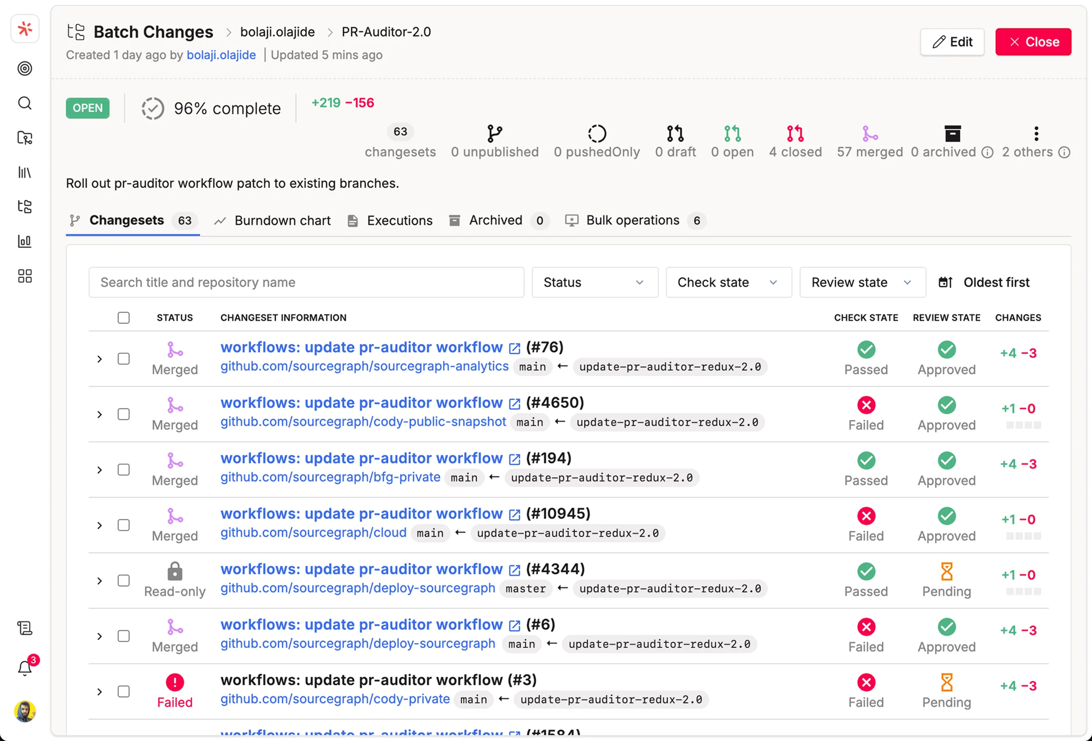Open the Review state filter dropdown

pos(862,282)
